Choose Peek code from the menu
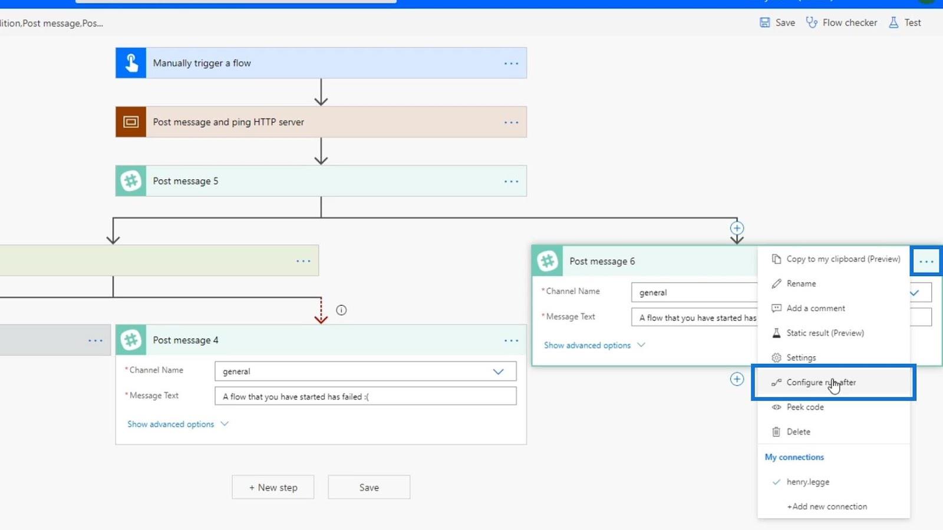 (x=834, y=407)
